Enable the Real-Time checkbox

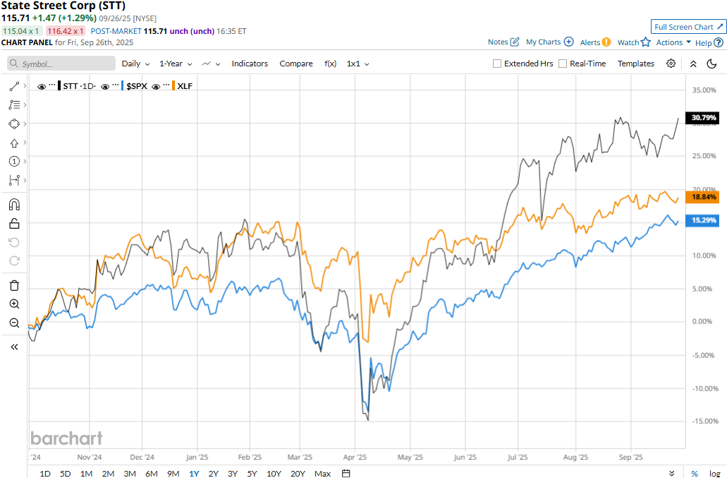point(563,64)
